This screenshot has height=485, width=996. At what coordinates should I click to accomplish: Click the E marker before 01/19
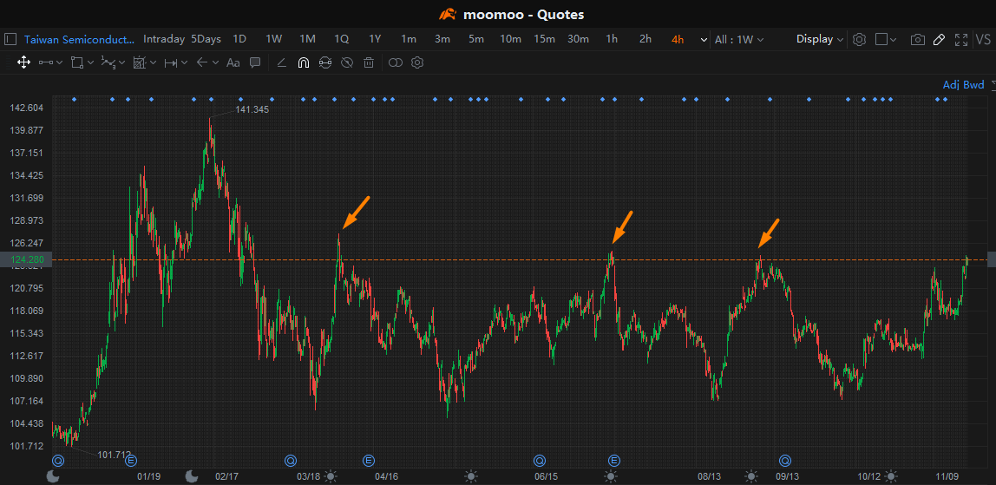pyautogui.click(x=131, y=460)
